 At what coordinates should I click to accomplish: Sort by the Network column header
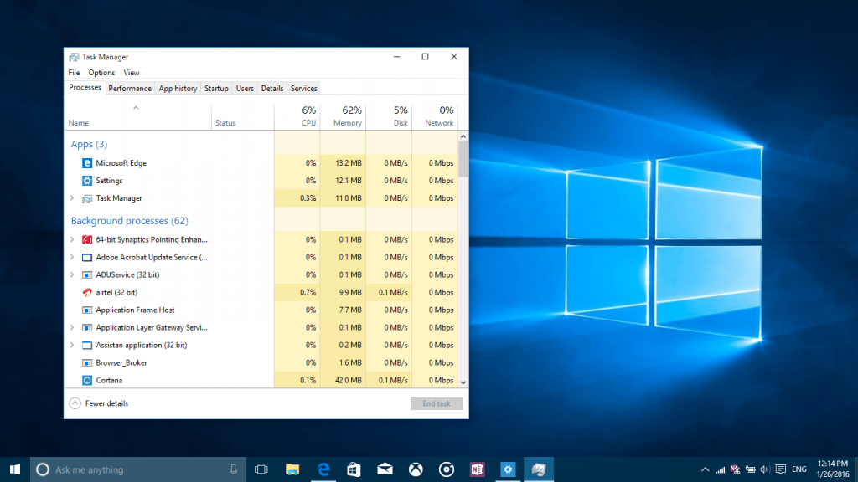tap(435, 116)
